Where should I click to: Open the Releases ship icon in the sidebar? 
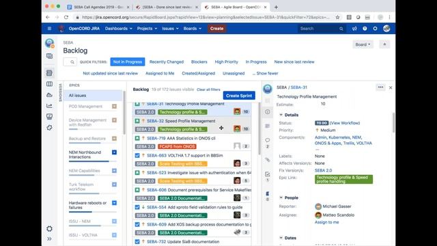tap(49, 95)
